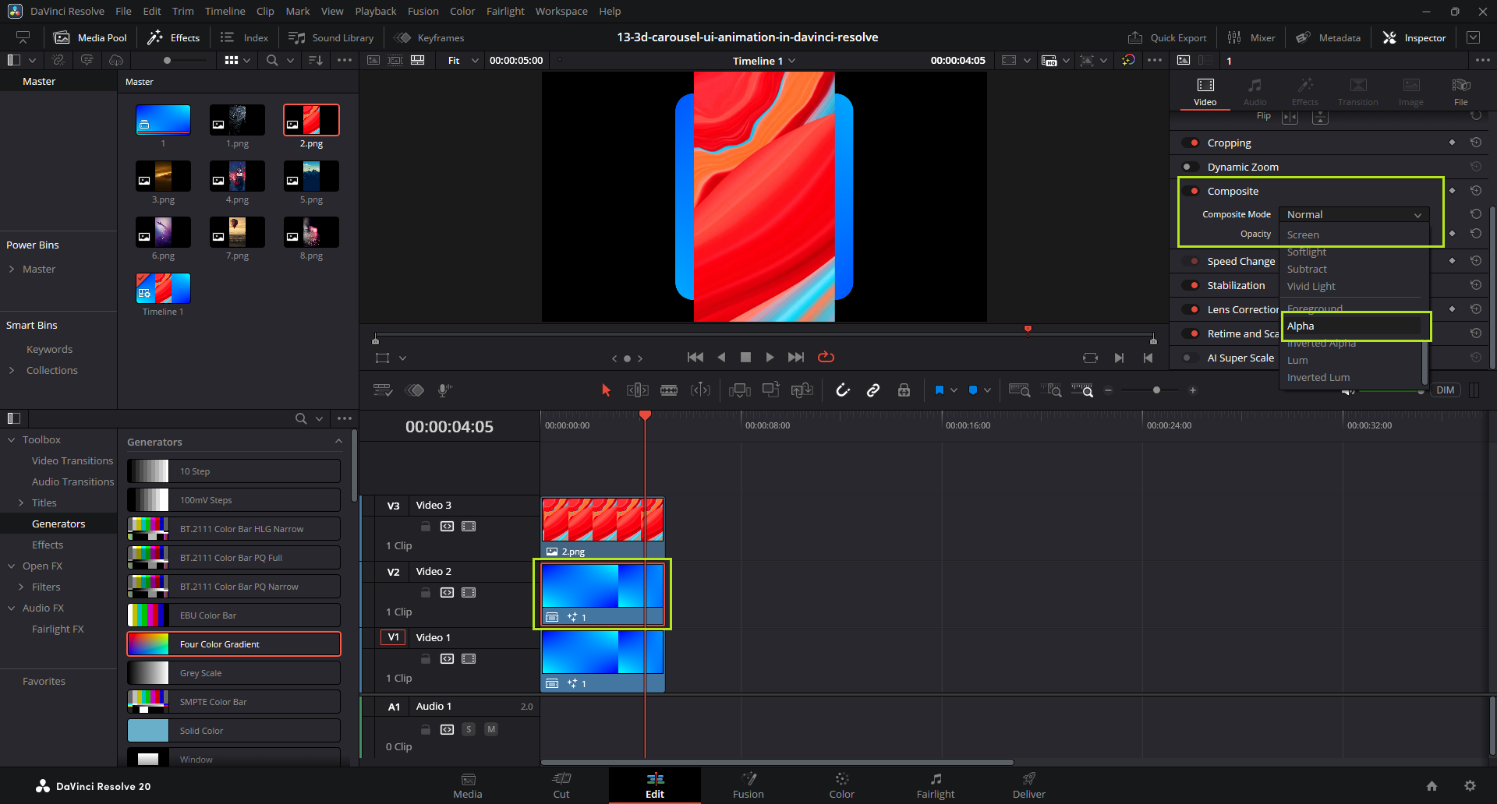Viewport: 1497px width, 804px height.
Task: Click the position lock icon
Action: click(x=904, y=390)
